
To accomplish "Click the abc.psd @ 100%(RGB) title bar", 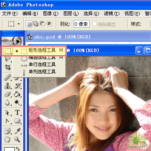I will point(88,37).
